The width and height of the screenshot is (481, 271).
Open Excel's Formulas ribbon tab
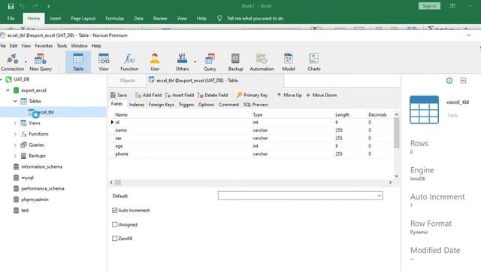(115, 18)
